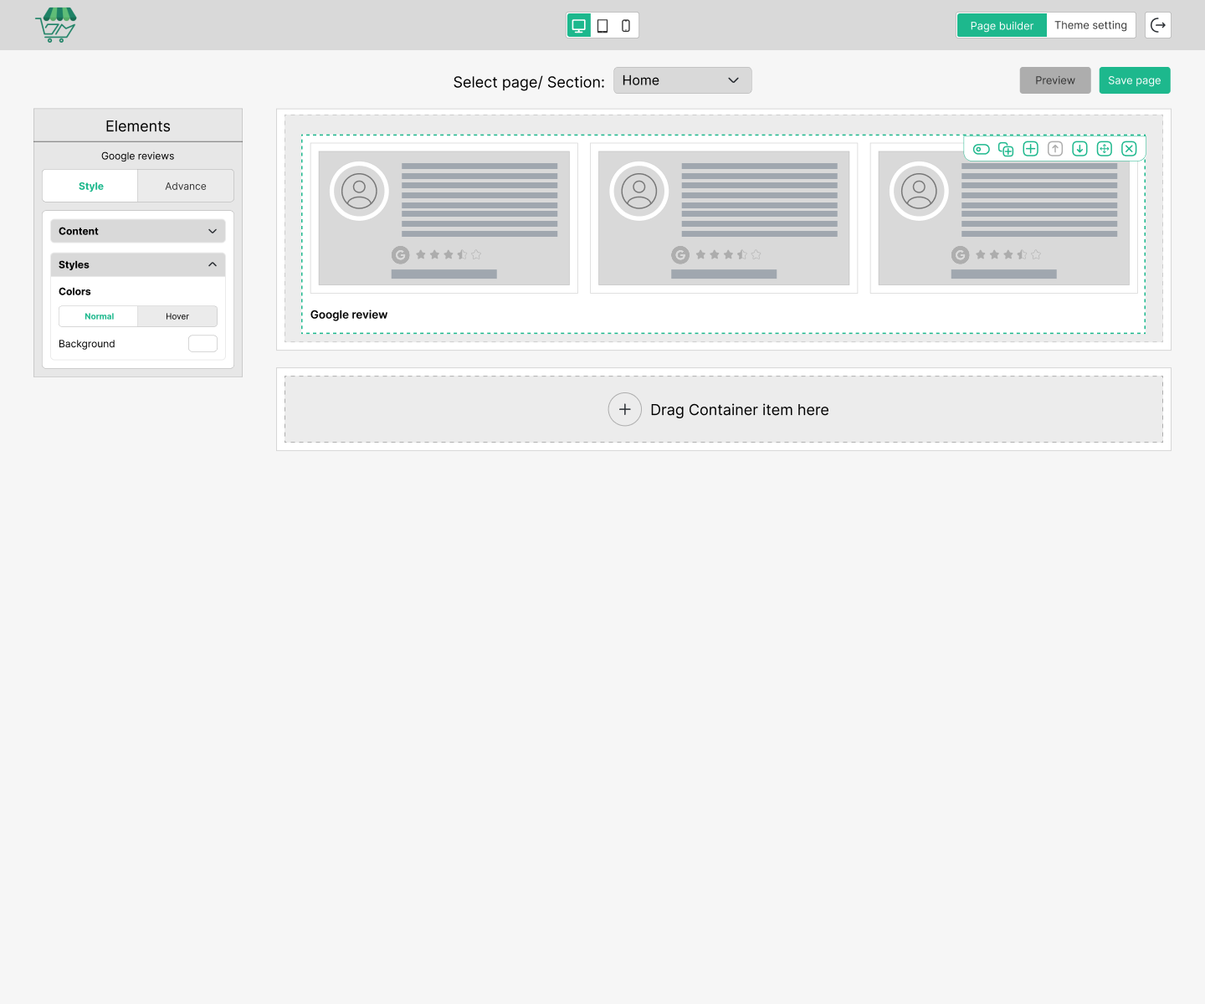Expand the Content section
The width and height of the screenshot is (1205, 1004).
click(x=138, y=231)
